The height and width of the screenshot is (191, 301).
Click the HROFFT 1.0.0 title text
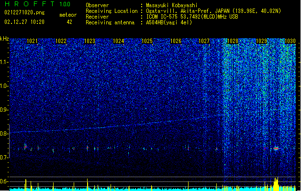37,4
